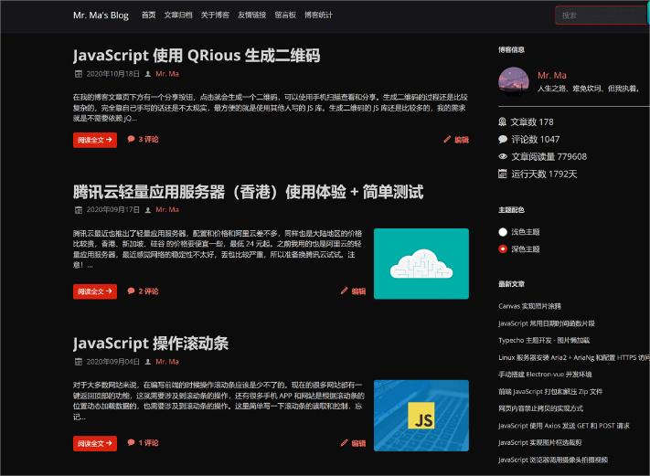The image size is (650, 476).
Task: Click the calendar icon beside 2020年10月18日
Action: click(78, 73)
